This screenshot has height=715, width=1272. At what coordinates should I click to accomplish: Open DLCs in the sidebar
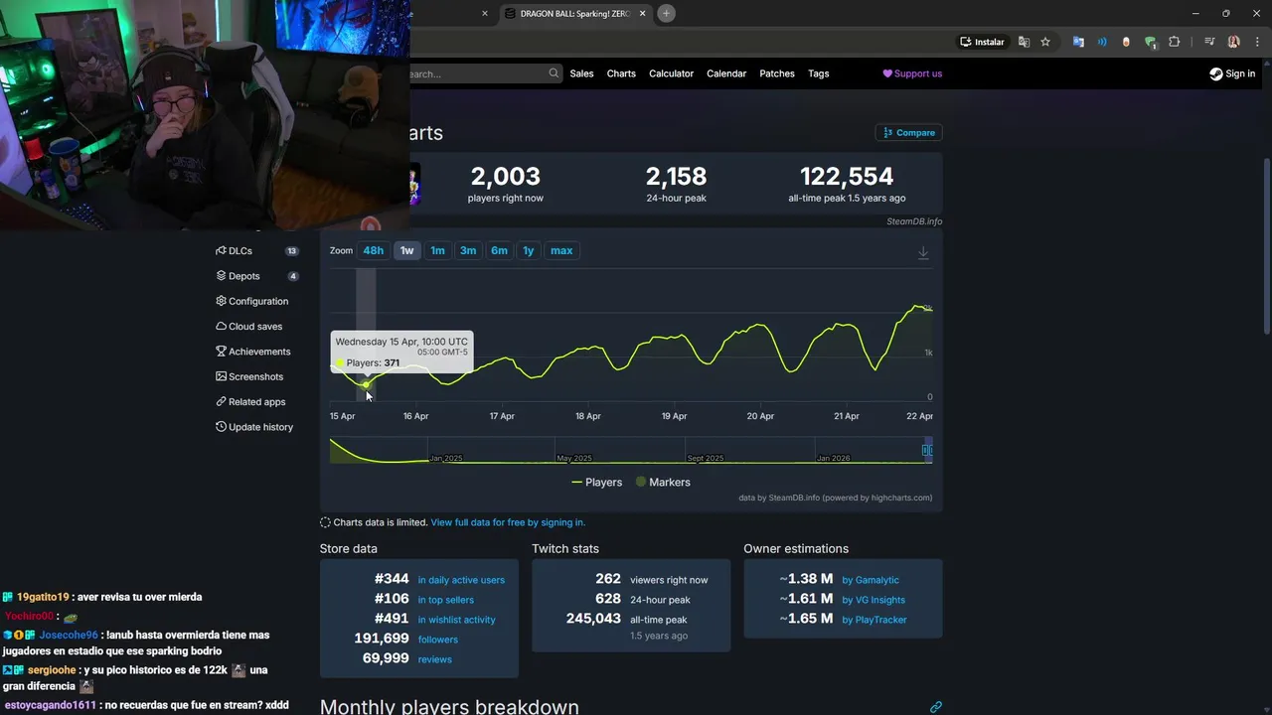(x=257, y=251)
